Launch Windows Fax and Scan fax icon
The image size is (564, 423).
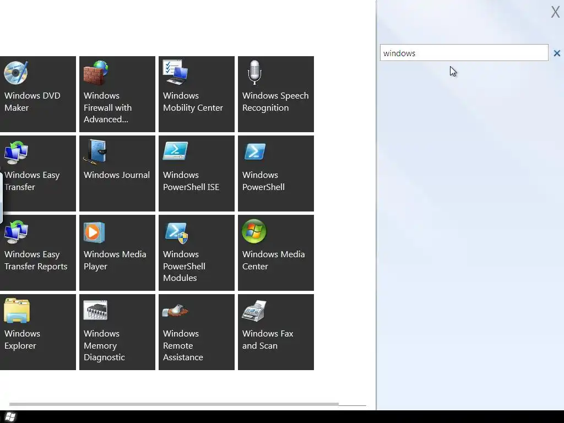coord(254,311)
